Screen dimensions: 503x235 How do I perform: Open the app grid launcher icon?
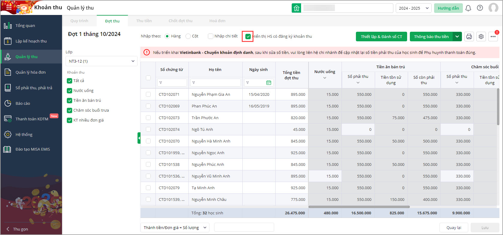(9, 7)
